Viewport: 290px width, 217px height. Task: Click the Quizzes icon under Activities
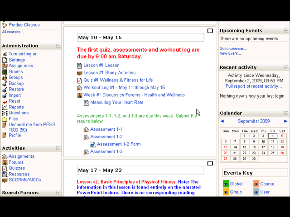5,168
